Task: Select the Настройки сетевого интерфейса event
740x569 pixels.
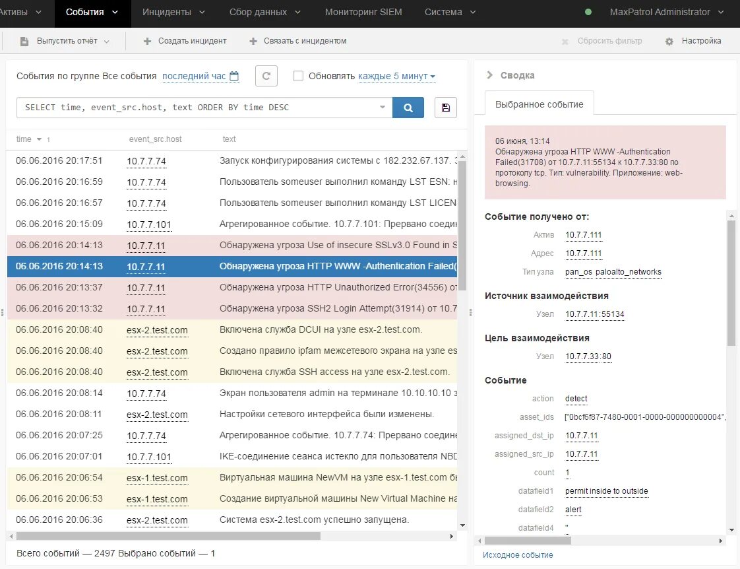Action: click(231, 415)
